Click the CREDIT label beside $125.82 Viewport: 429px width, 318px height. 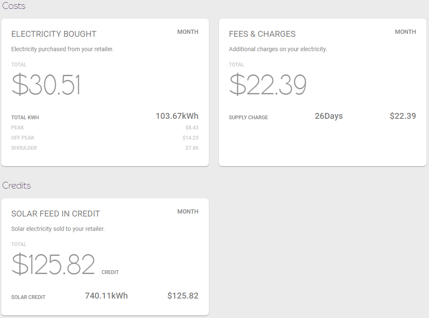(110, 272)
